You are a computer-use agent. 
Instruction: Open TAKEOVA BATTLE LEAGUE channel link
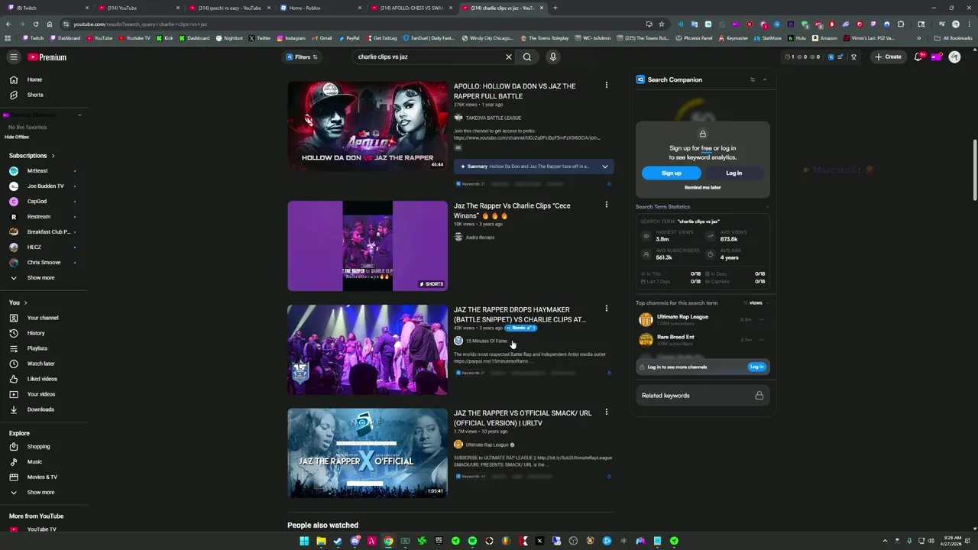[x=494, y=118]
